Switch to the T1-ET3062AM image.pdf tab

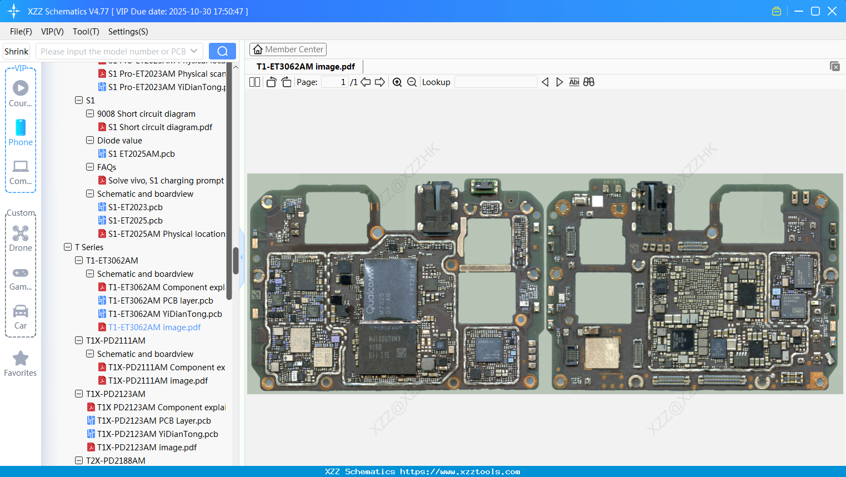[305, 66]
